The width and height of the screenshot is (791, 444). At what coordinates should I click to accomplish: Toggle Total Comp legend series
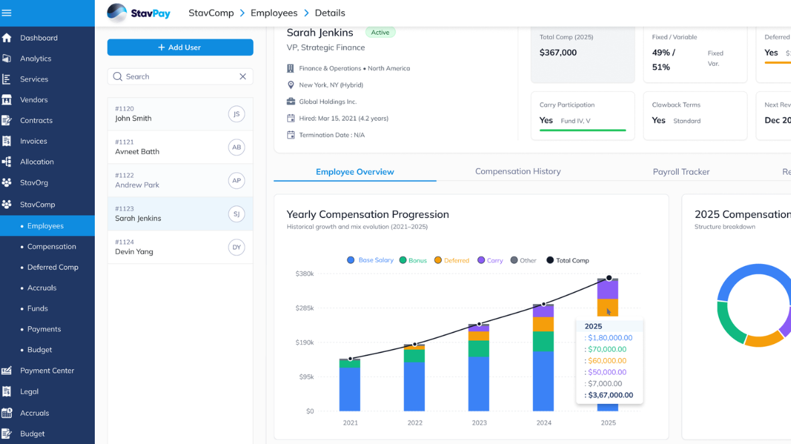567,260
